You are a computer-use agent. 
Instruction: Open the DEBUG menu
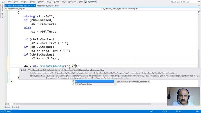click(41, 2)
